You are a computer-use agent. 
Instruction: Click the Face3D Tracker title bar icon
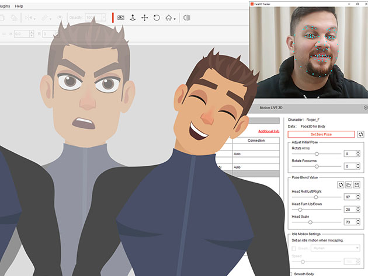point(252,4)
